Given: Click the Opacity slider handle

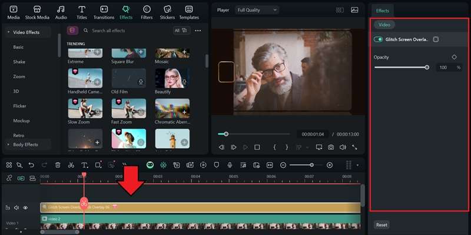Looking at the screenshot, I should click(x=427, y=68).
